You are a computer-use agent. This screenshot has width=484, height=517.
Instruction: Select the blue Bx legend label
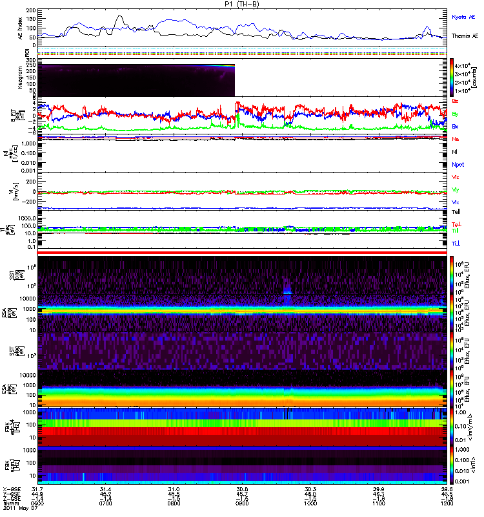[x=455, y=126]
